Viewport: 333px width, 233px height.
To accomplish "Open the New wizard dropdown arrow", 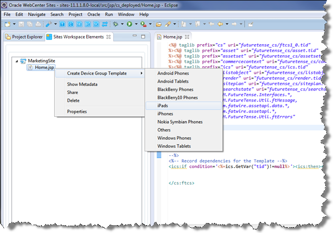I will point(14,24).
